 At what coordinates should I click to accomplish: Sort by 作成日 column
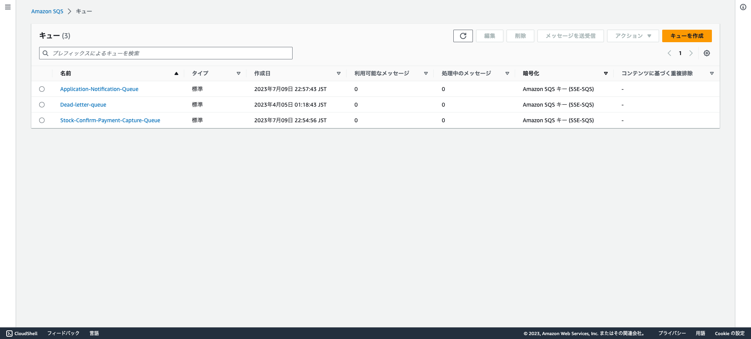(x=339, y=73)
